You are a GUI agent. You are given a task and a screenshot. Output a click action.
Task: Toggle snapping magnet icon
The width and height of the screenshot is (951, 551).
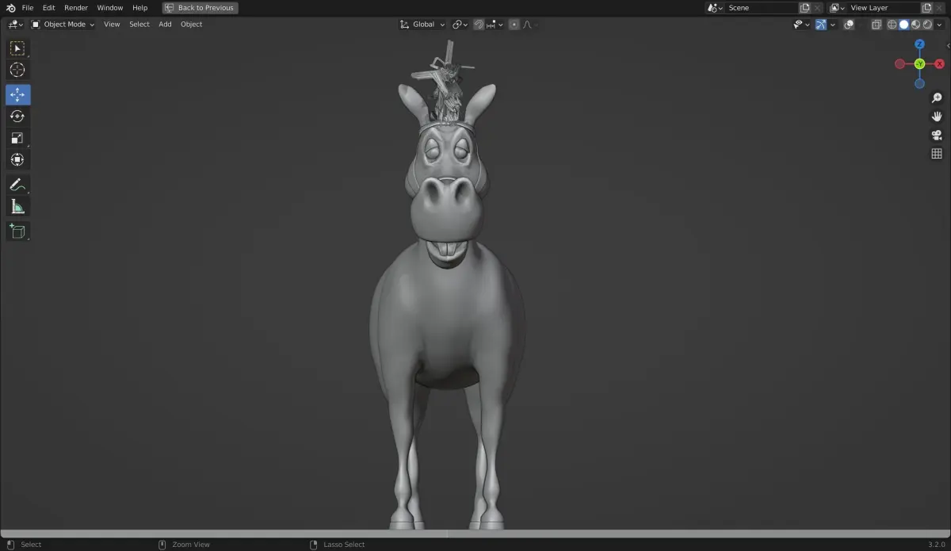click(479, 25)
